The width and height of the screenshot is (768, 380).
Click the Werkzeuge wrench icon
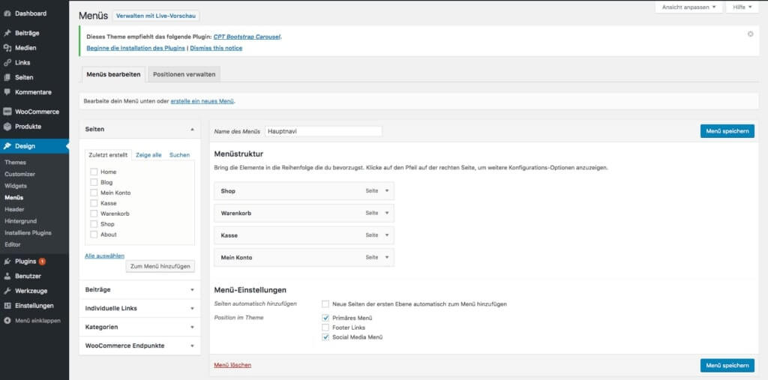point(7,291)
